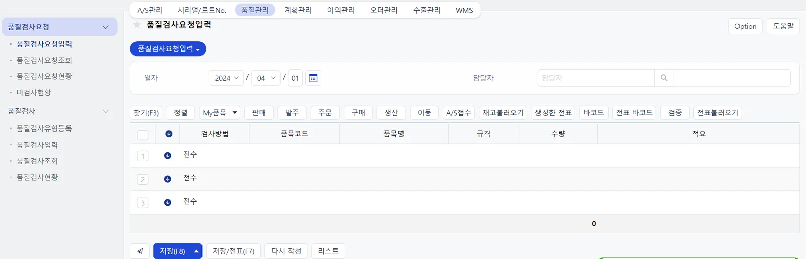Select row 3 number box

tap(143, 203)
